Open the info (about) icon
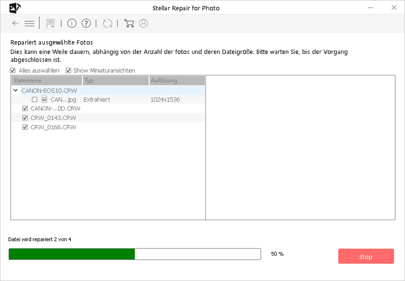 72,23
